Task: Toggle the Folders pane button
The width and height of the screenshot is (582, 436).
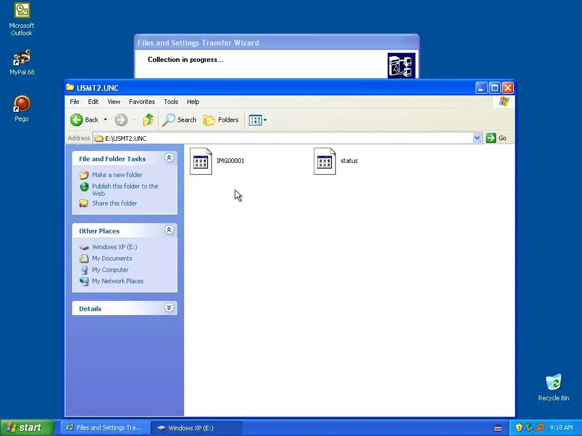Action: [x=221, y=120]
